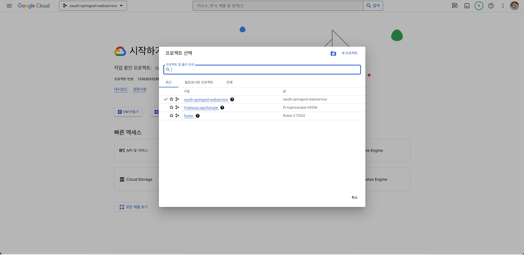Click the VM 만들기 button

tap(128, 112)
